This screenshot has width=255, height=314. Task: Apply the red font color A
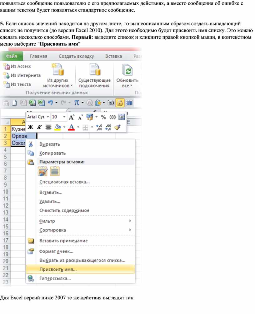click(72, 127)
